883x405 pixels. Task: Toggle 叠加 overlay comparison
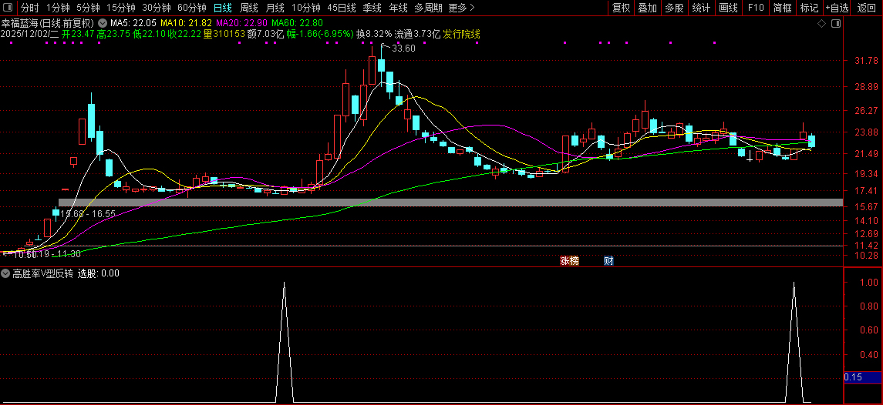647,8
